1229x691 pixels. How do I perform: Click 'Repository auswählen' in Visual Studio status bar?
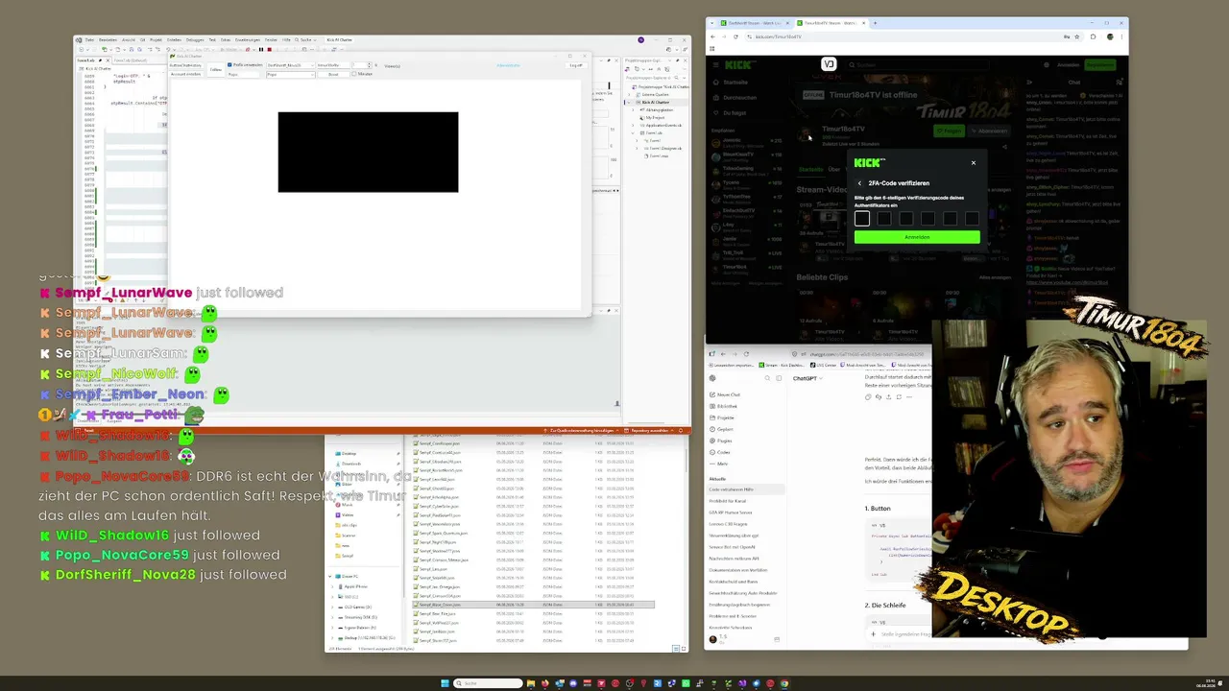pos(650,431)
